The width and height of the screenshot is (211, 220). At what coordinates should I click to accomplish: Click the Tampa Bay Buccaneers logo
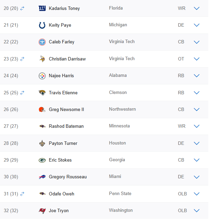(x=42, y=211)
